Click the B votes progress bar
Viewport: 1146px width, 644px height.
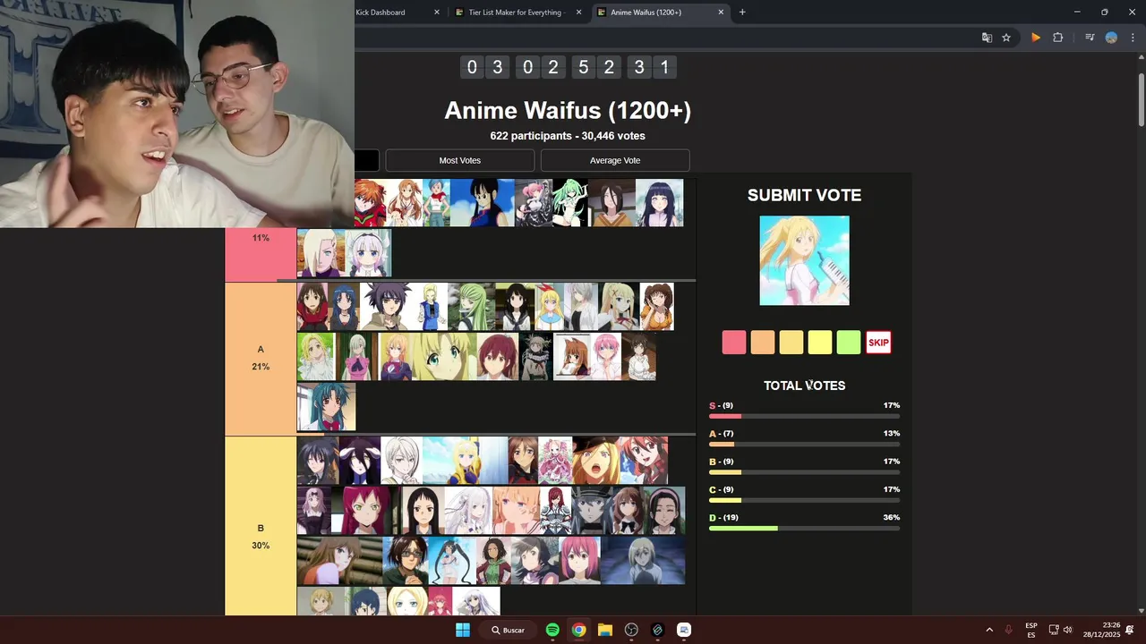pos(804,472)
